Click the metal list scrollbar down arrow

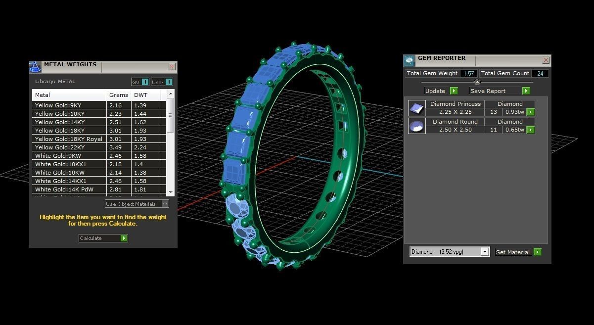click(171, 192)
